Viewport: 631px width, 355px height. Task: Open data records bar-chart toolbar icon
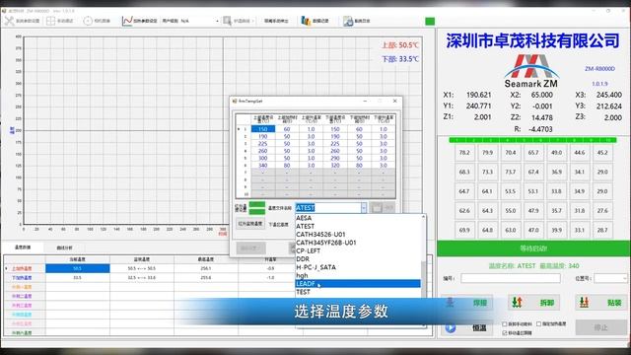click(x=306, y=21)
